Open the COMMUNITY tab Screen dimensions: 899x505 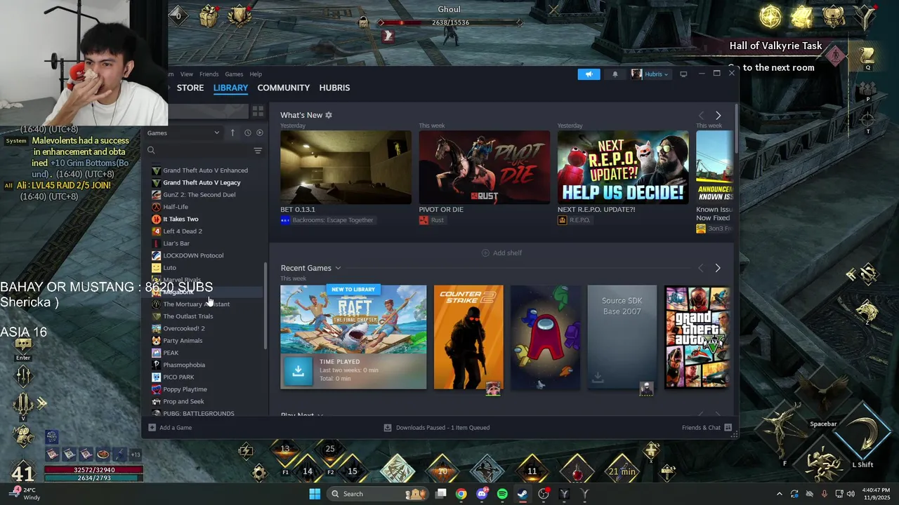283,88
